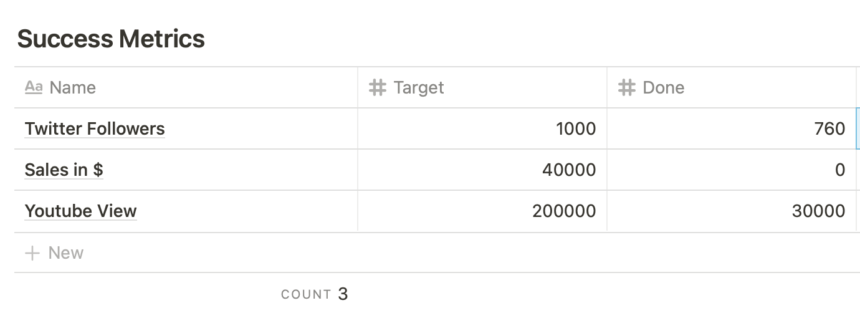Click the blue handle beside the 760 cell

coord(858,128)
